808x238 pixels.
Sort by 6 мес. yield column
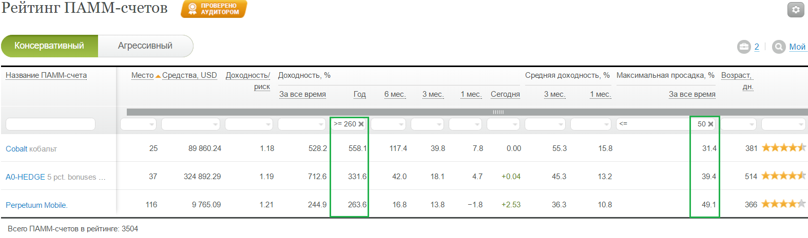pyautogui.click(x=395, y=94)
